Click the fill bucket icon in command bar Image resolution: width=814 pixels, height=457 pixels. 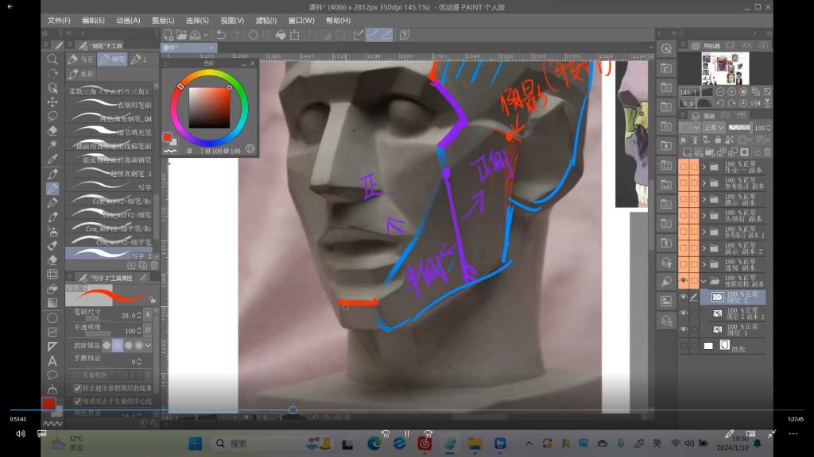tap(281, 35)
